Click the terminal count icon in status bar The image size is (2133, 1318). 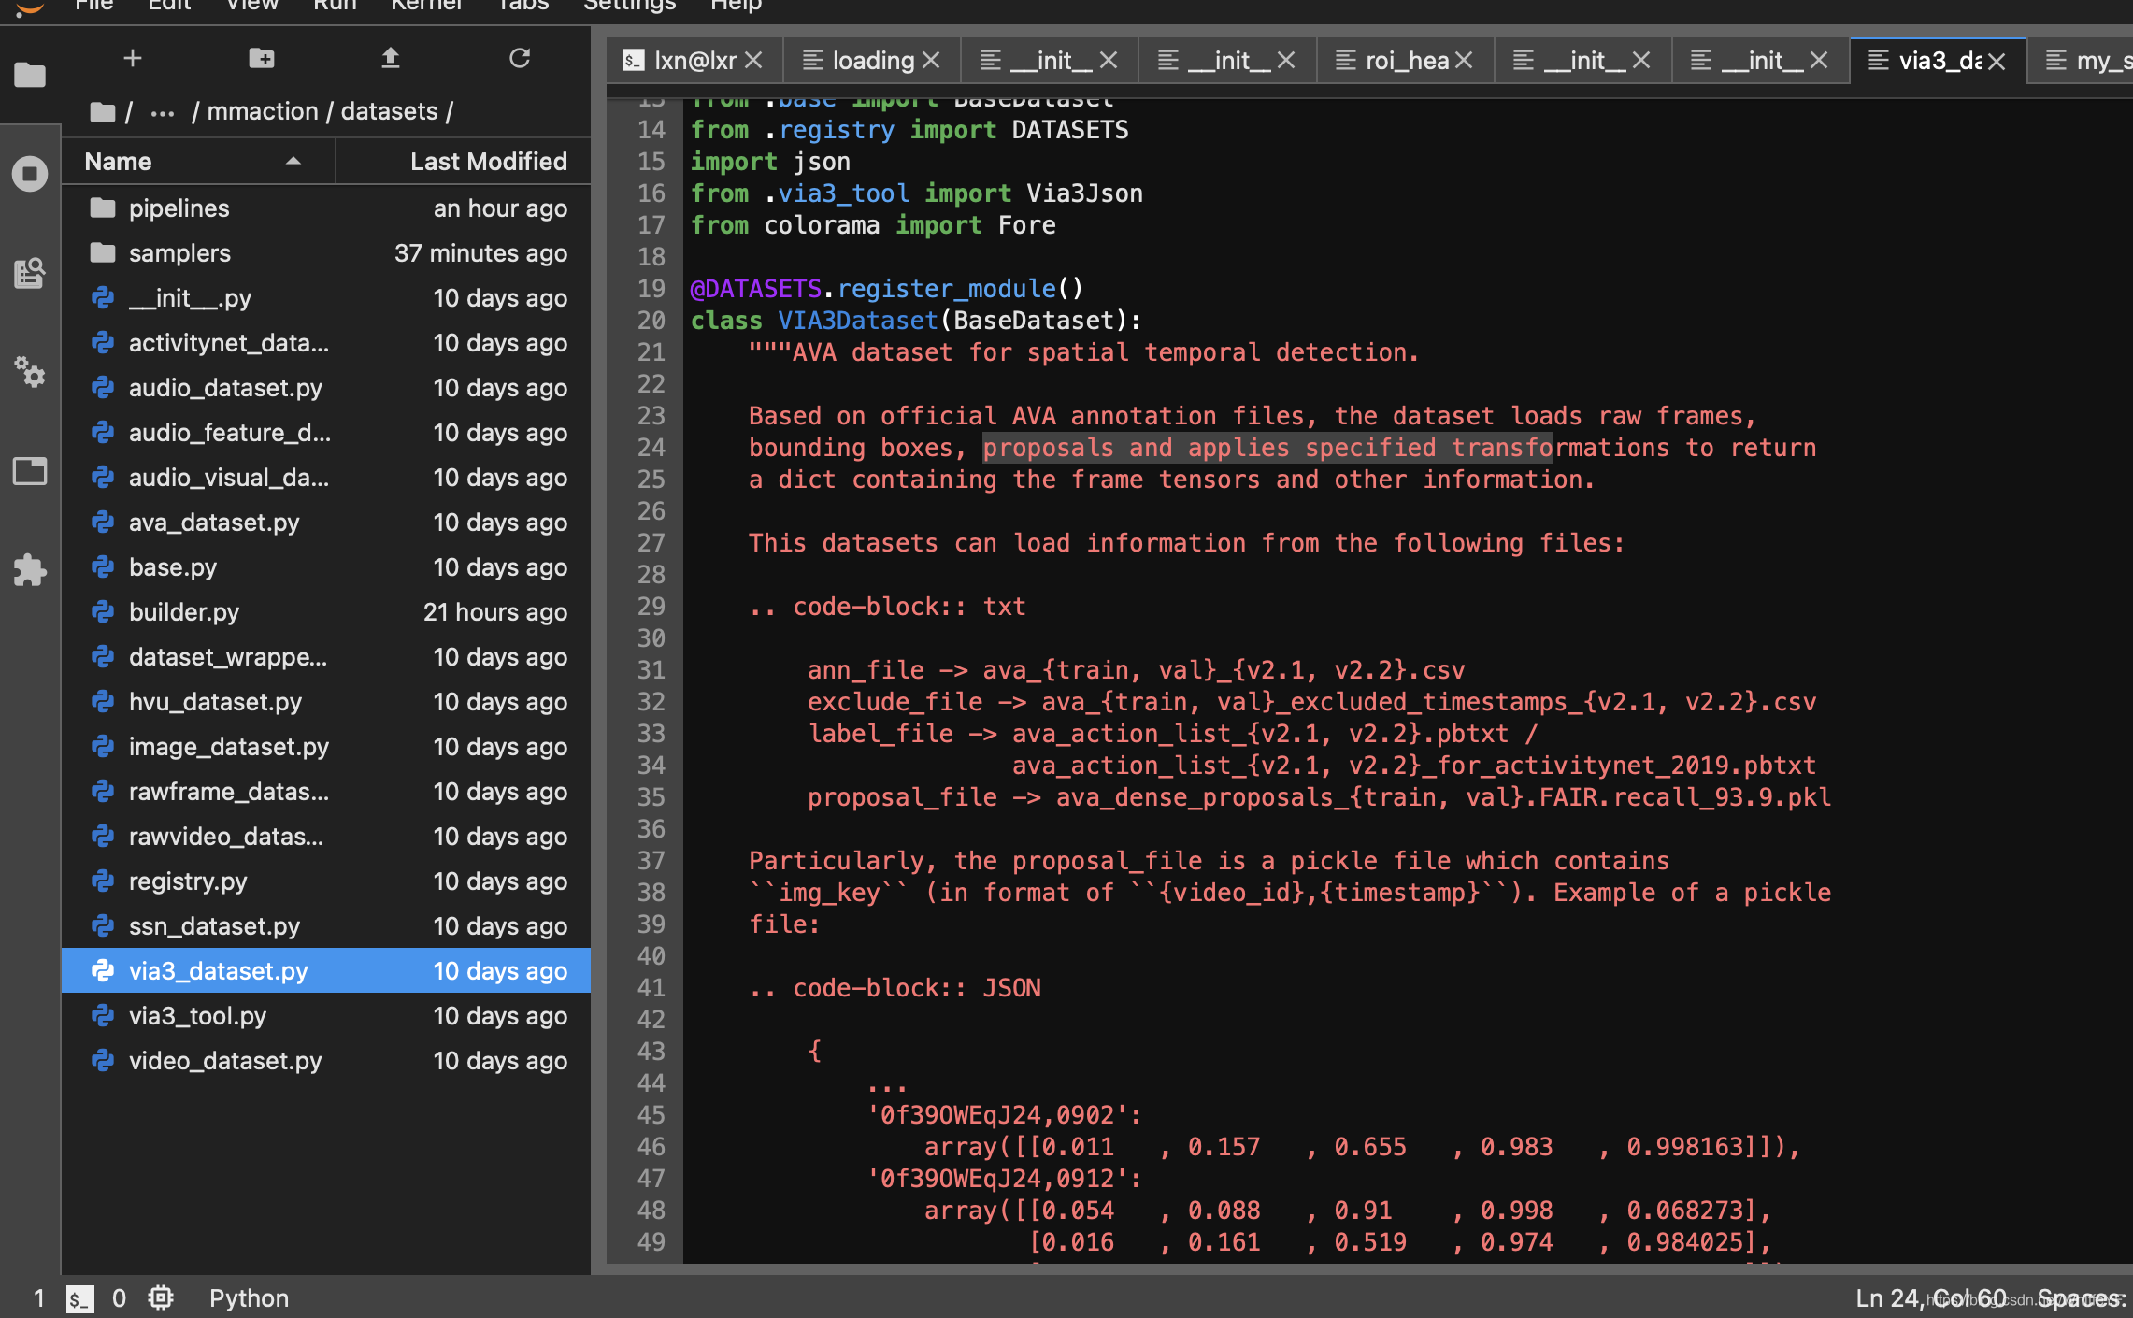tap(80, 1298)
